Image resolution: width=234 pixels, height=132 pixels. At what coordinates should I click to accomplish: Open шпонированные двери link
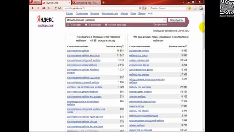point(141,70)
